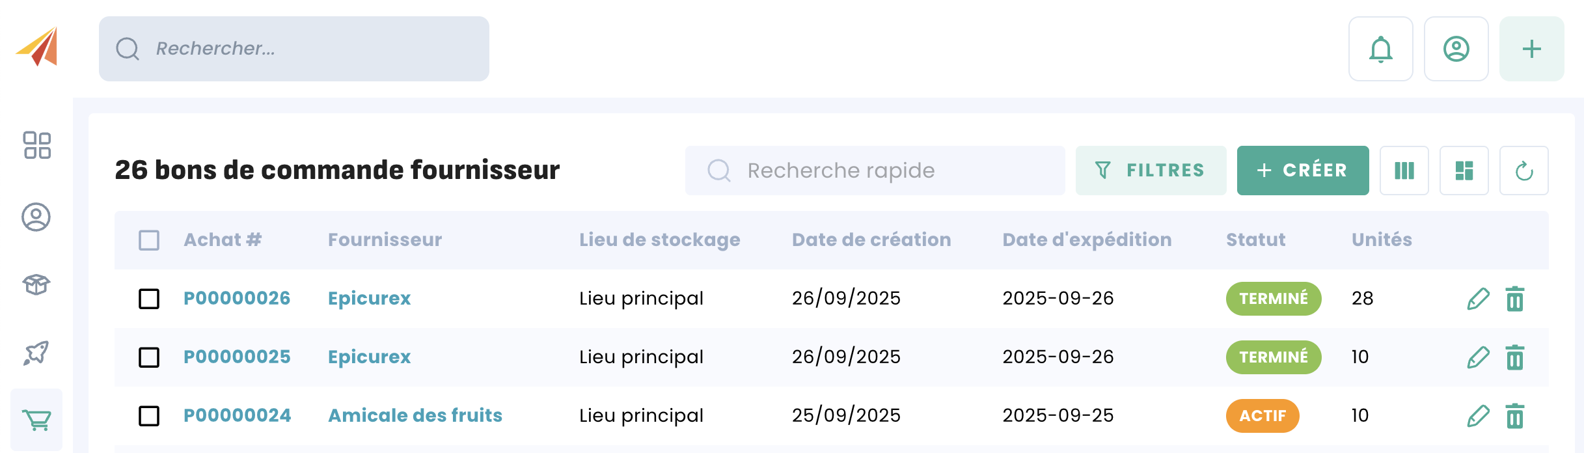Open supplier Amicale des fruits
Image resolution: width=1584 pixels, height=453 pixels.
(415, 415)
